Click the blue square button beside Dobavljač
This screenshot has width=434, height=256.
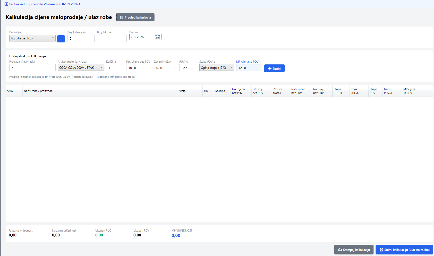click(x=61, y=39)
